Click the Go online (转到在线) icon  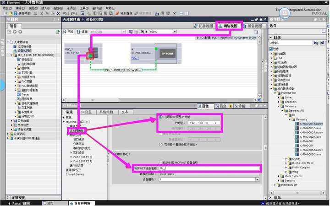[117, 13]
